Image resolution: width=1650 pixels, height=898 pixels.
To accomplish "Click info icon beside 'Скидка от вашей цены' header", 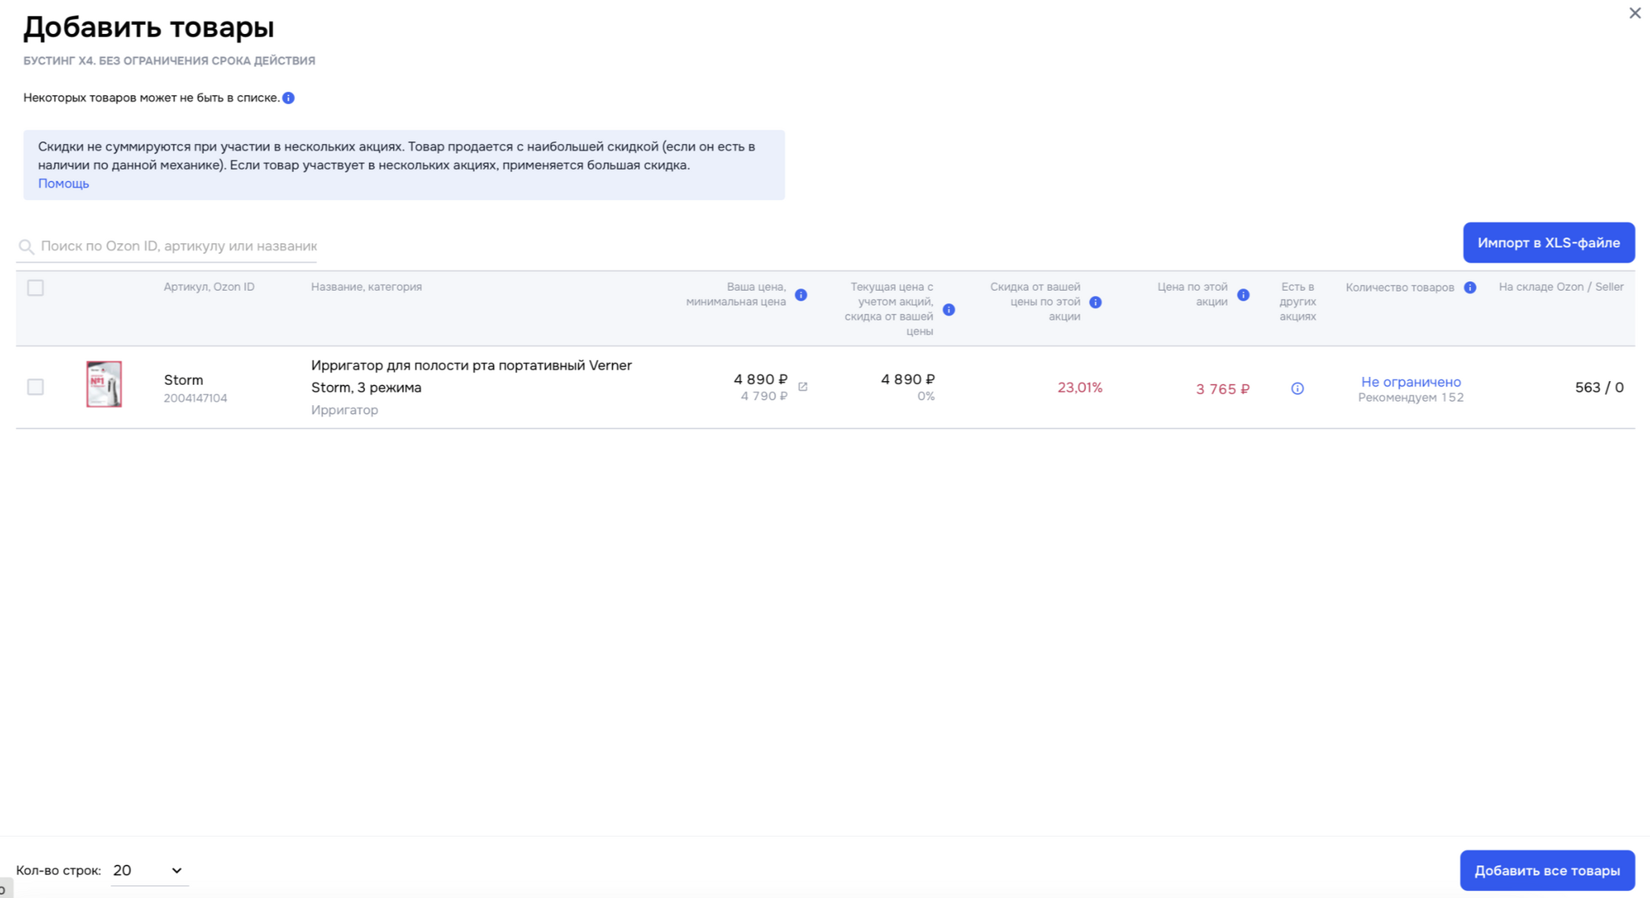I will [1096, 303].
